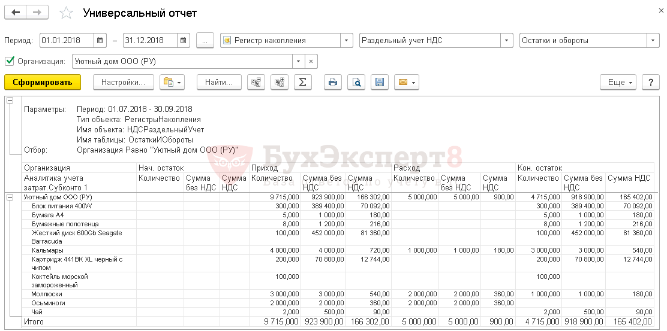
Task: Toggle the Организация filter checkbox
Action: [9, 61]
